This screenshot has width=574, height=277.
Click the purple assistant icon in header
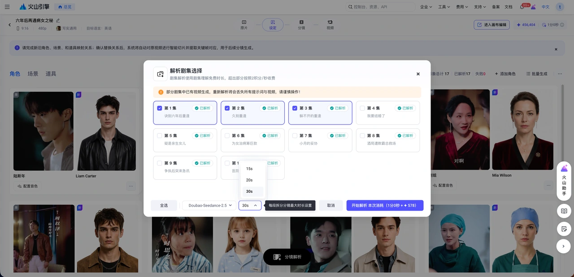533,7
